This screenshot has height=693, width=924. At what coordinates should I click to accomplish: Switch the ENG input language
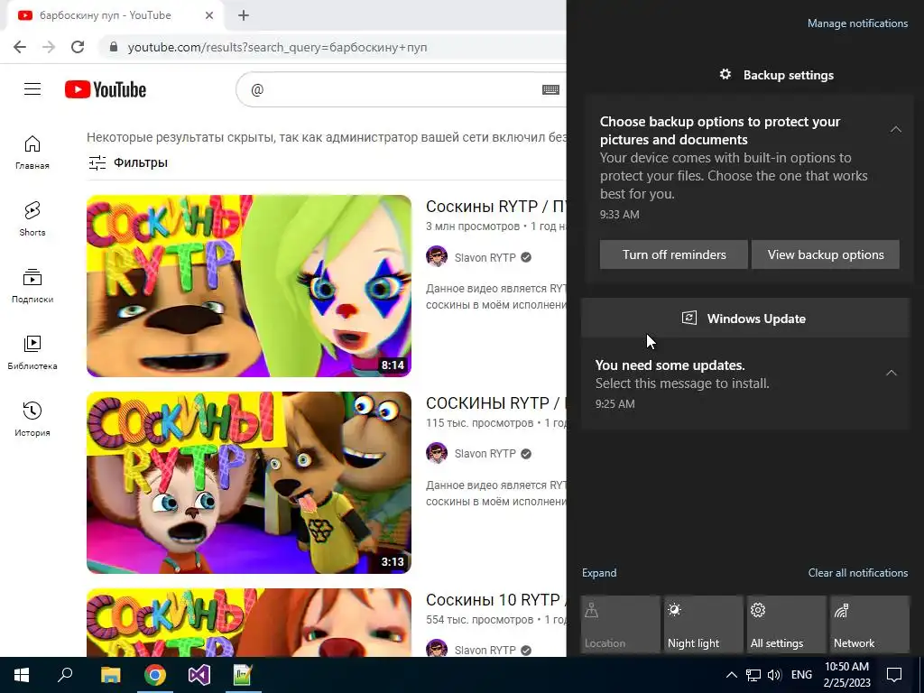point(801,675)
